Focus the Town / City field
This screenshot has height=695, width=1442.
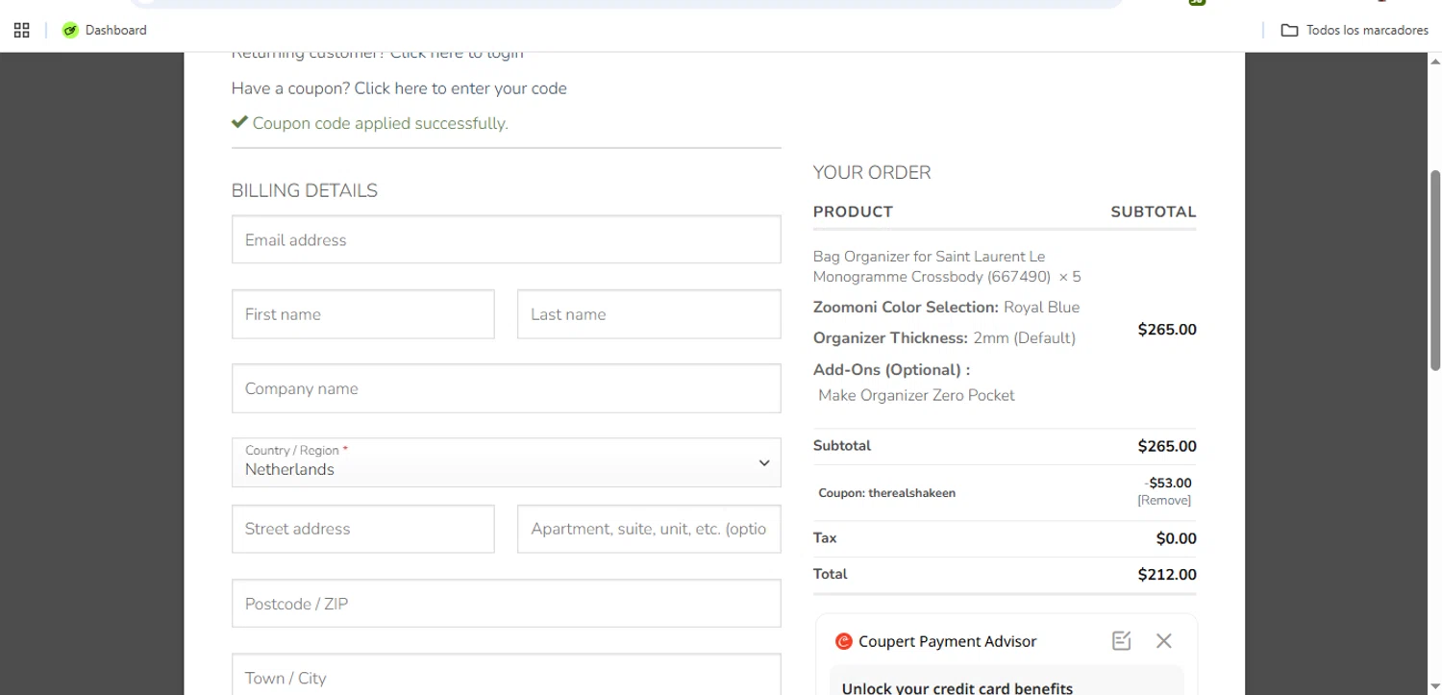tap(506, 675)
